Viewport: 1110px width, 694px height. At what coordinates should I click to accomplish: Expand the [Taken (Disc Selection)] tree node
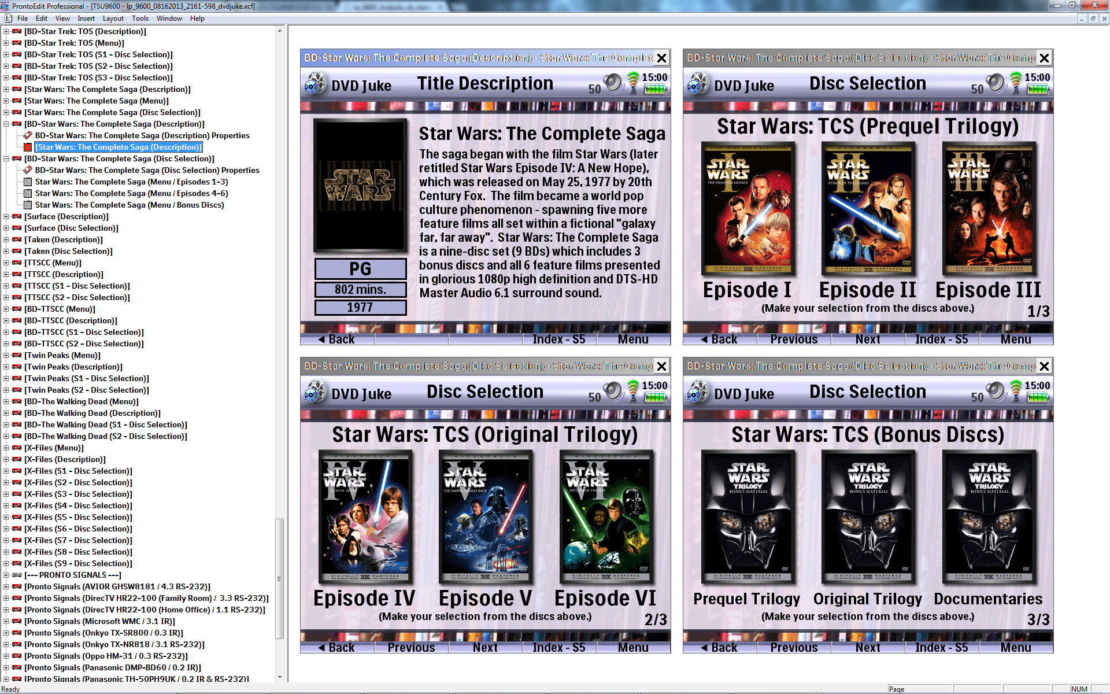click(x=6, y=251)
